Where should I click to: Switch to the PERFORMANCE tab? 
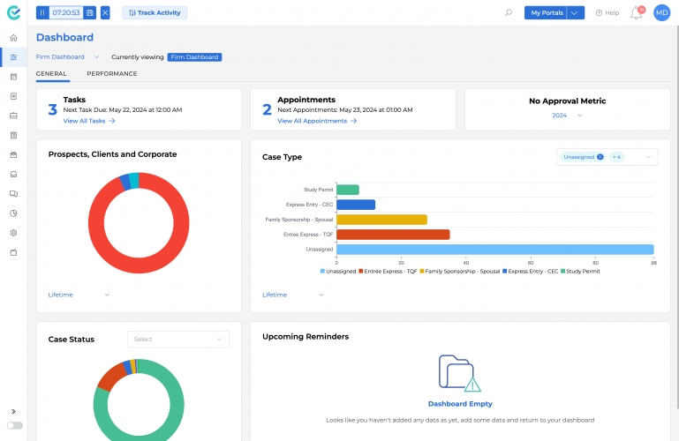coord(112,73)
